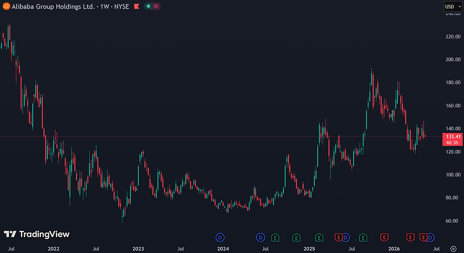464x253 pixels.
Task: Click the 2026 label on time axis
Action: 394,249
